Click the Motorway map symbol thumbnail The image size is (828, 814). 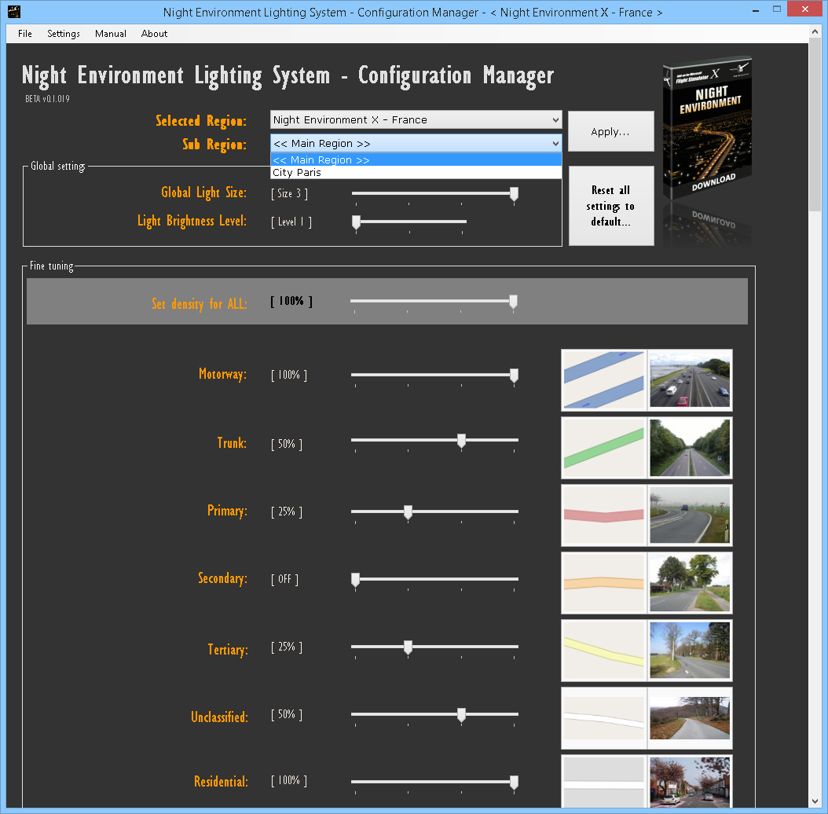[603, 380]
